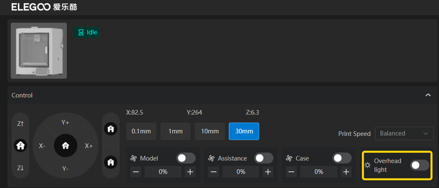The image size is (439, 188).
Task: Toggle the Overhead light on
Action: 419,165
